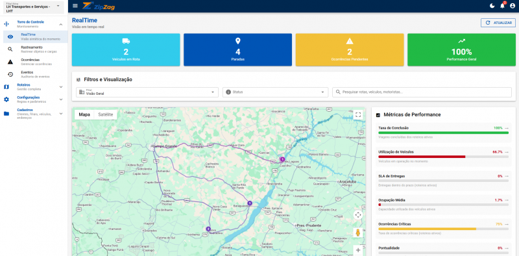The image size is (519, 256).
Task: Click map marker 1 near Bataguassu
Action: point(250,203)
